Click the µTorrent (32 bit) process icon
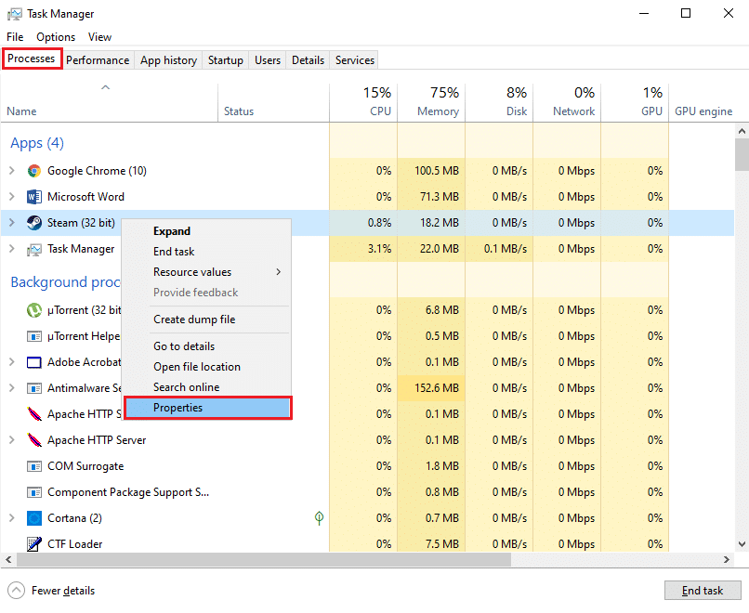Viewport: 749px width, 613px height. click(34, 310)
